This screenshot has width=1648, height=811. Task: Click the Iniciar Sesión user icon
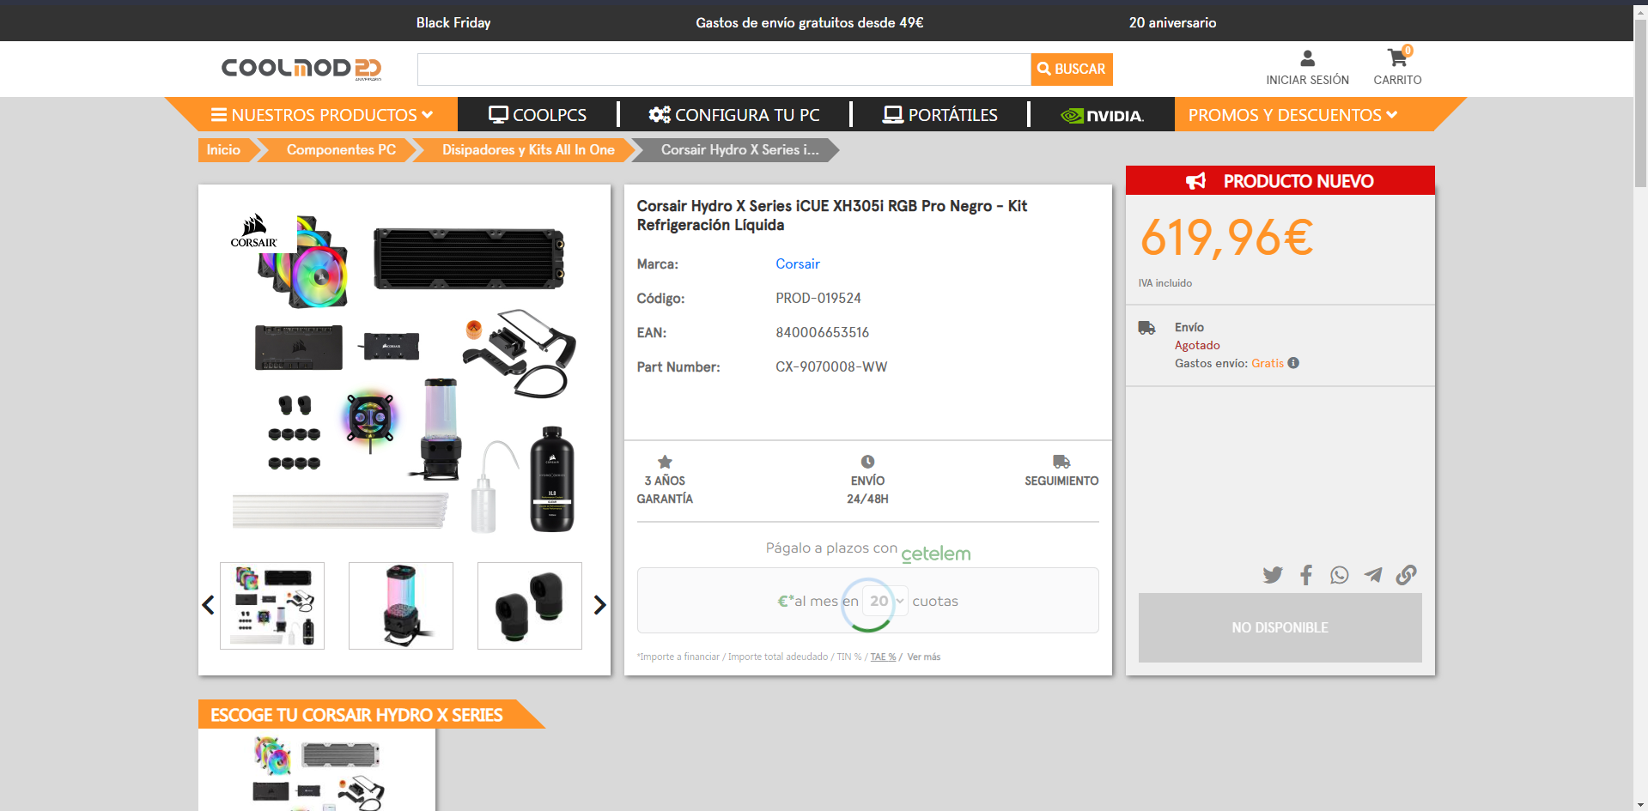pyautogui.click(x=1307, y=58)
